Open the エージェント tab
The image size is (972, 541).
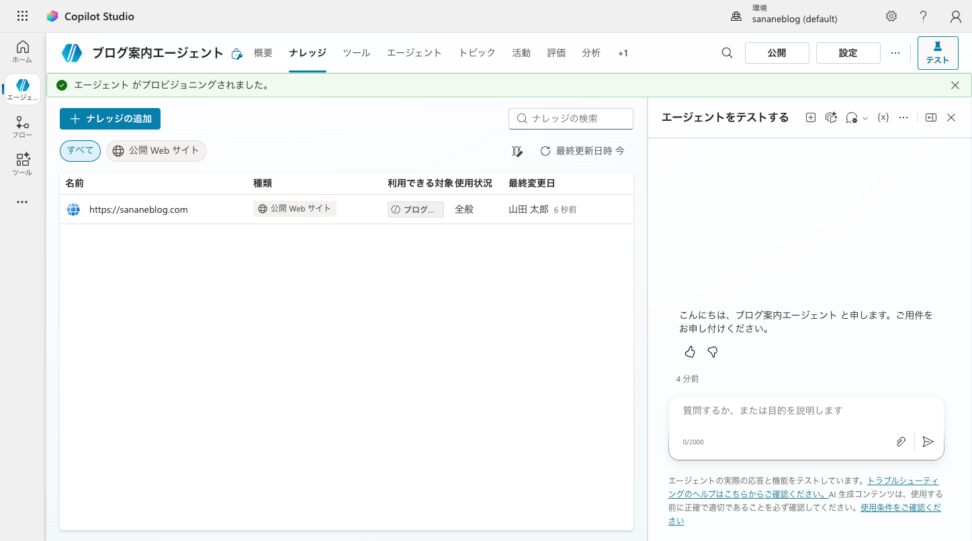click(x=414, y=53)
